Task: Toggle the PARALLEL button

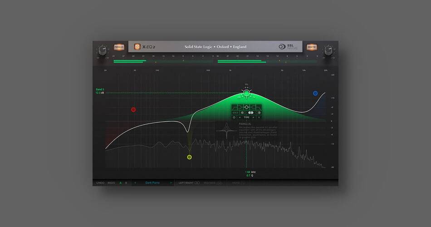Action: (119, 47)
